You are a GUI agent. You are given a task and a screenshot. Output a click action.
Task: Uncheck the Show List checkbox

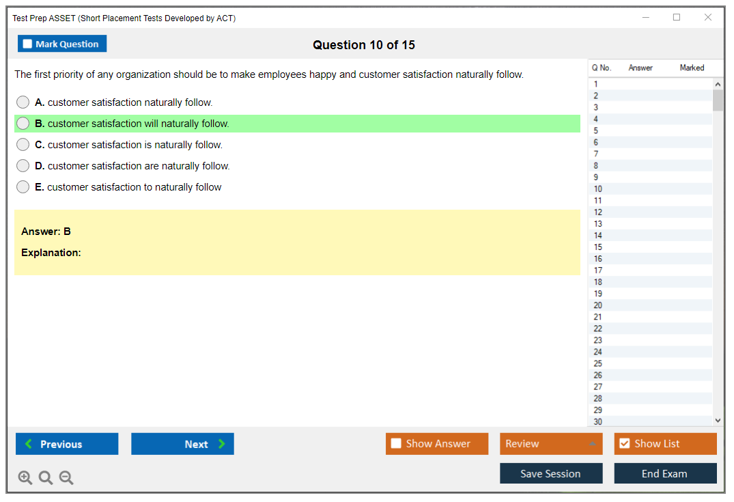(624, 444)
